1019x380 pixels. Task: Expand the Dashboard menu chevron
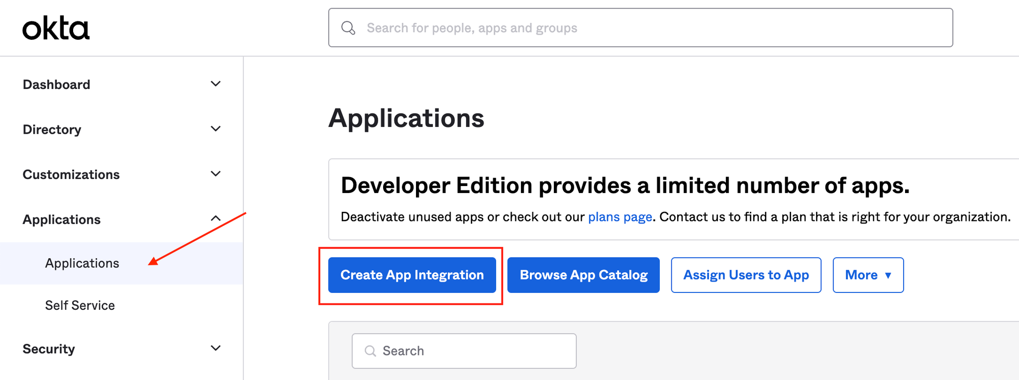click(215, 84)
